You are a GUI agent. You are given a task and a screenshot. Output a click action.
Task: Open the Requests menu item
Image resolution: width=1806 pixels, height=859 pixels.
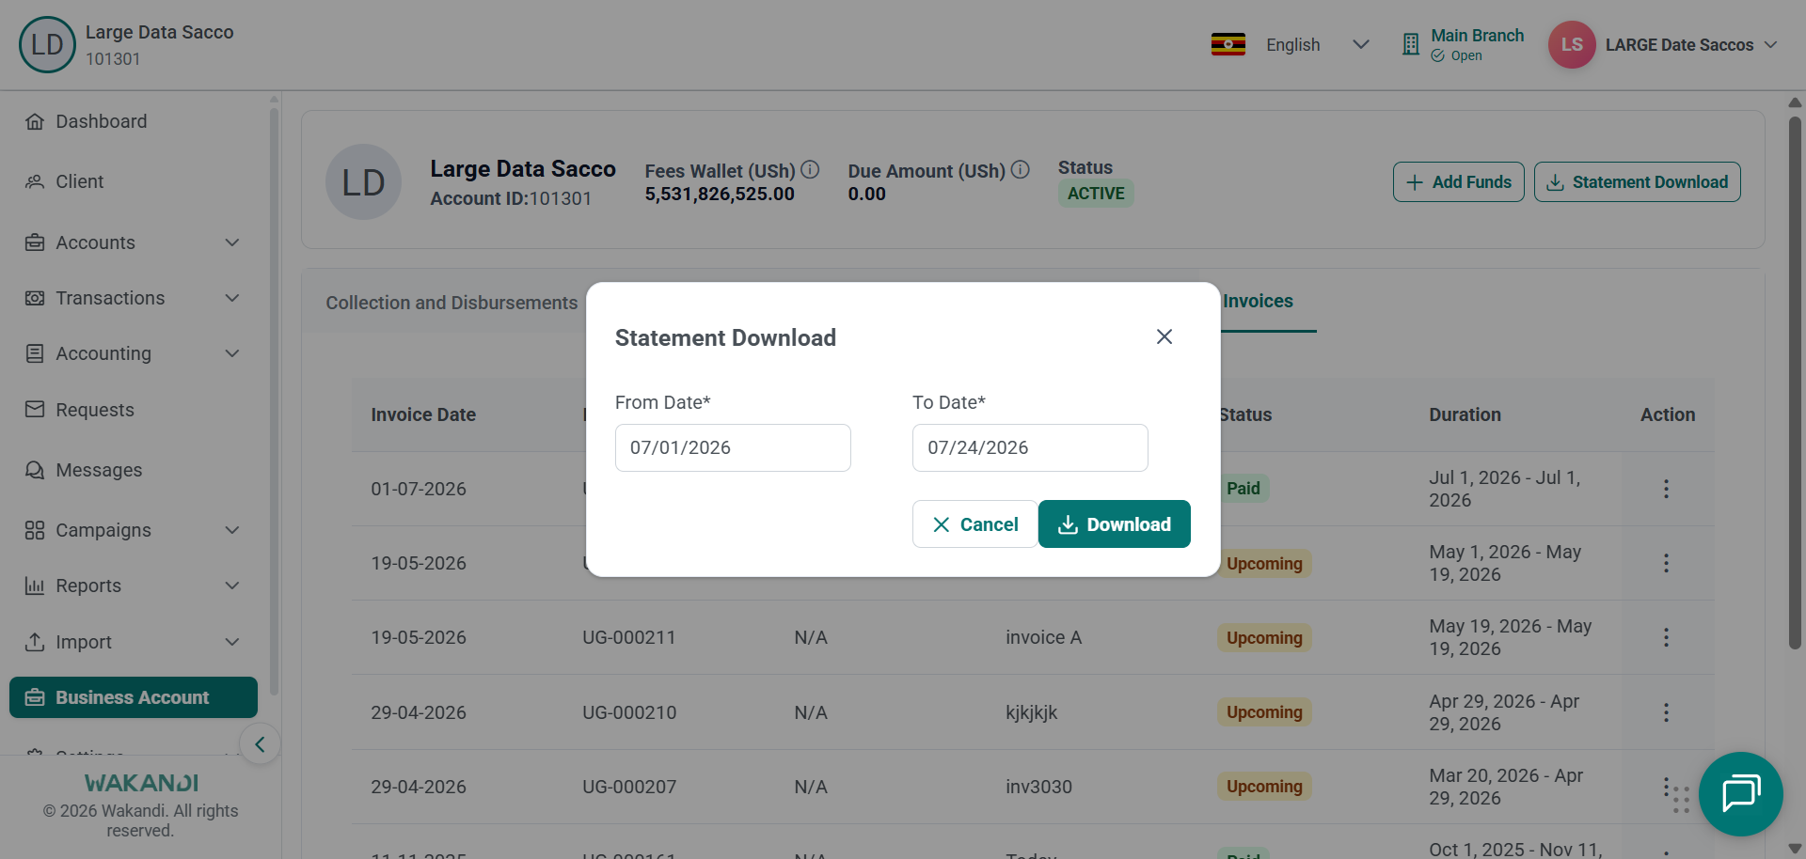(133, 409)
